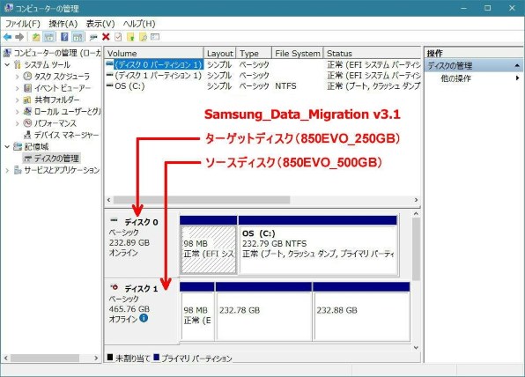Click disk view vertical scrollbar down arrow
Viewport: 525px width, 377px height.
tap(416, 348)
